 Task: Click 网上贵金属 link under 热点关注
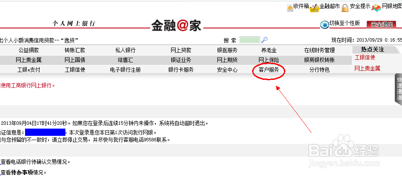tap(367, 68)
